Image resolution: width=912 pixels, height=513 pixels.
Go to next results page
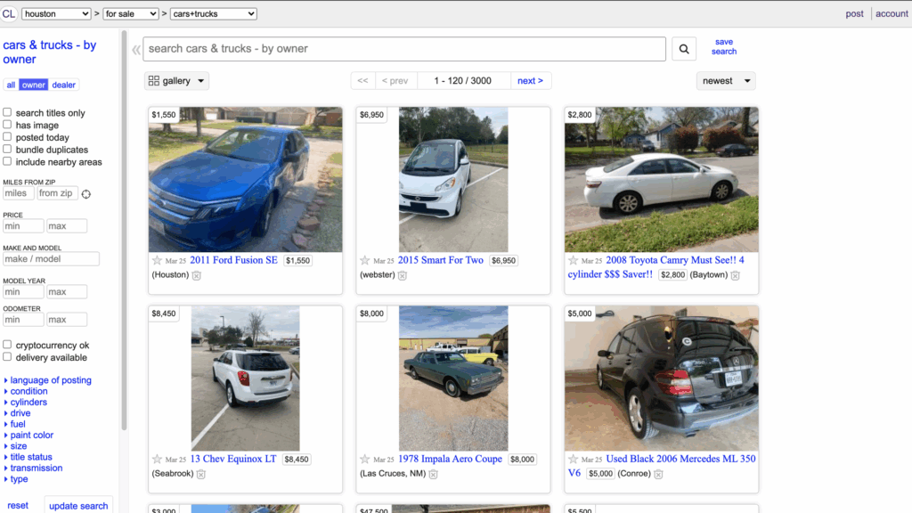(530, 81)
